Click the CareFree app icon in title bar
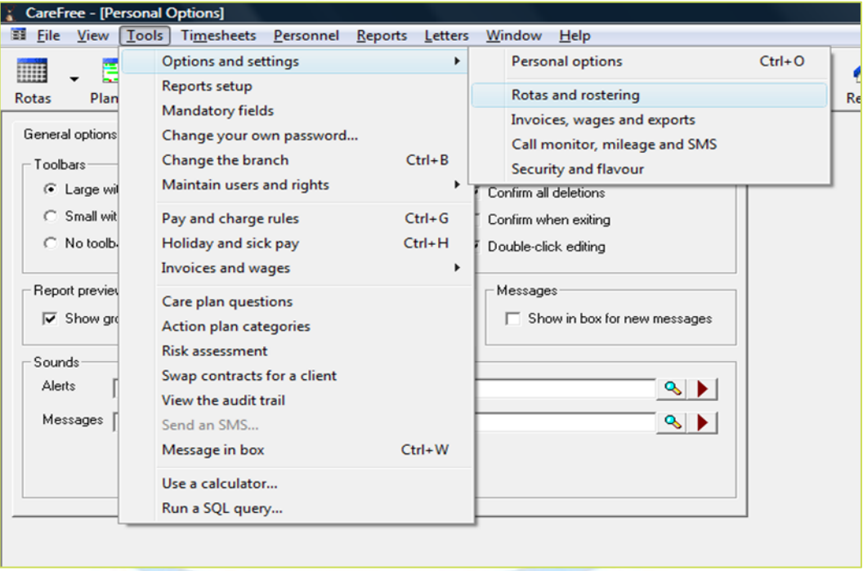Viewport: 863px width, 571px height. tap(11, 13)
